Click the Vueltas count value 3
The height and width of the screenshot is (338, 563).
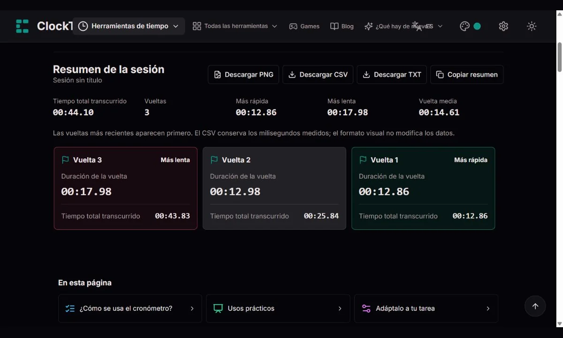point(147,113)
